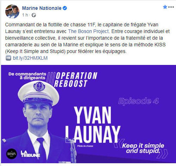This screenshot has width=176, height=166.
Task: Click the "1 h" post timestamp
Action: pyautogui.click(x=25, y=15)
